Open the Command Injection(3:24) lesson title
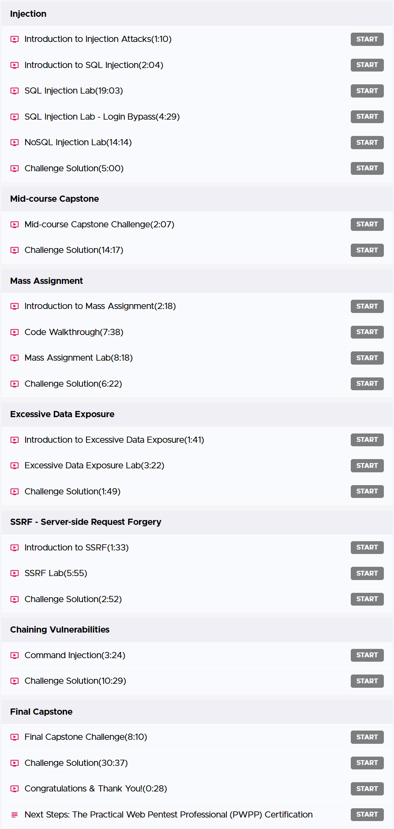This screenshot has height=829, width=394. click(75, 656)
